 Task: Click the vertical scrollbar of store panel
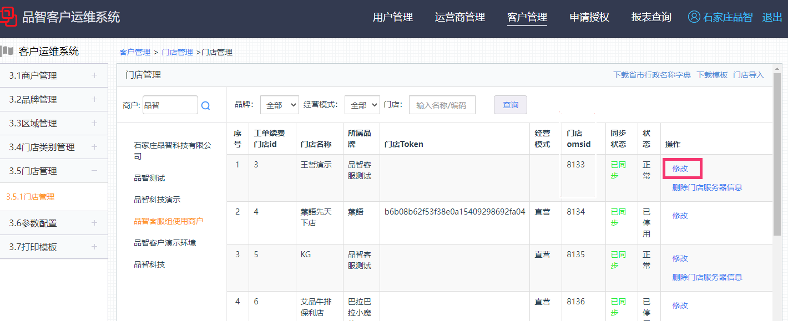point(777,155)
